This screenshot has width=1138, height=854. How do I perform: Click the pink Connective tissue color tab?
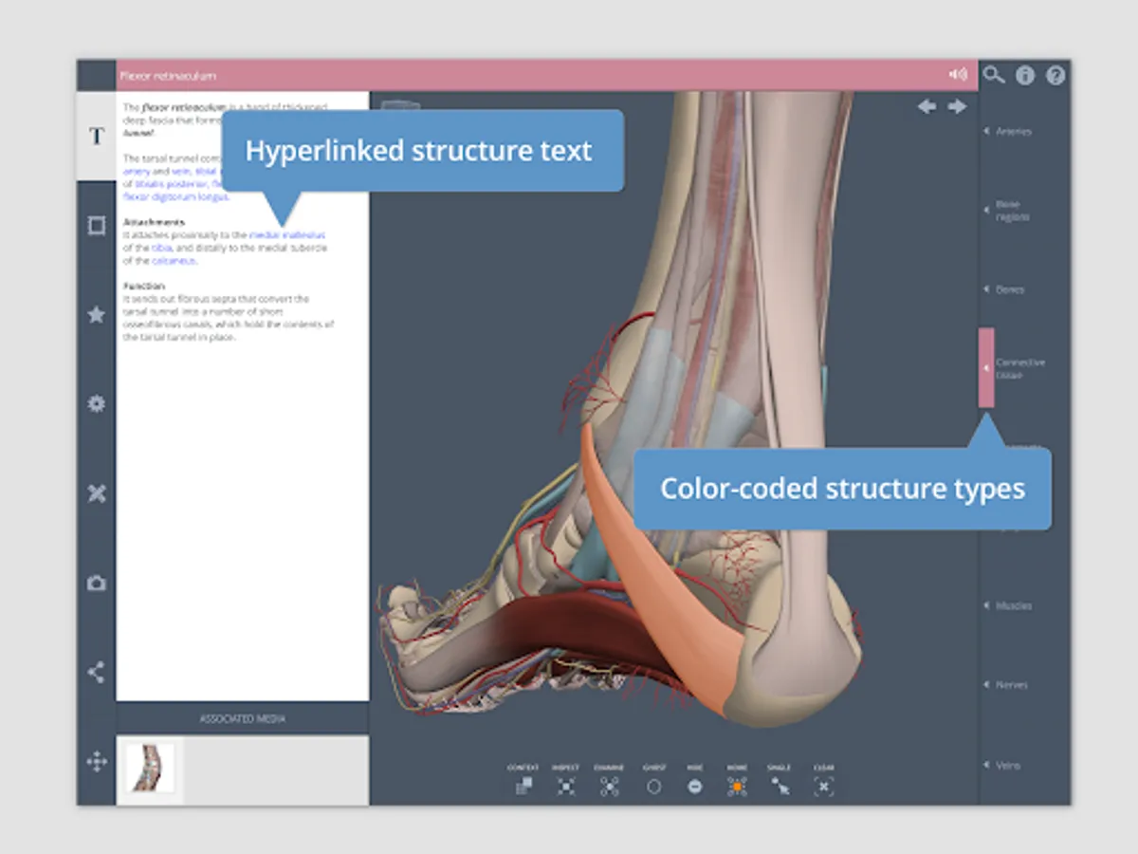[x=986, y=367]
